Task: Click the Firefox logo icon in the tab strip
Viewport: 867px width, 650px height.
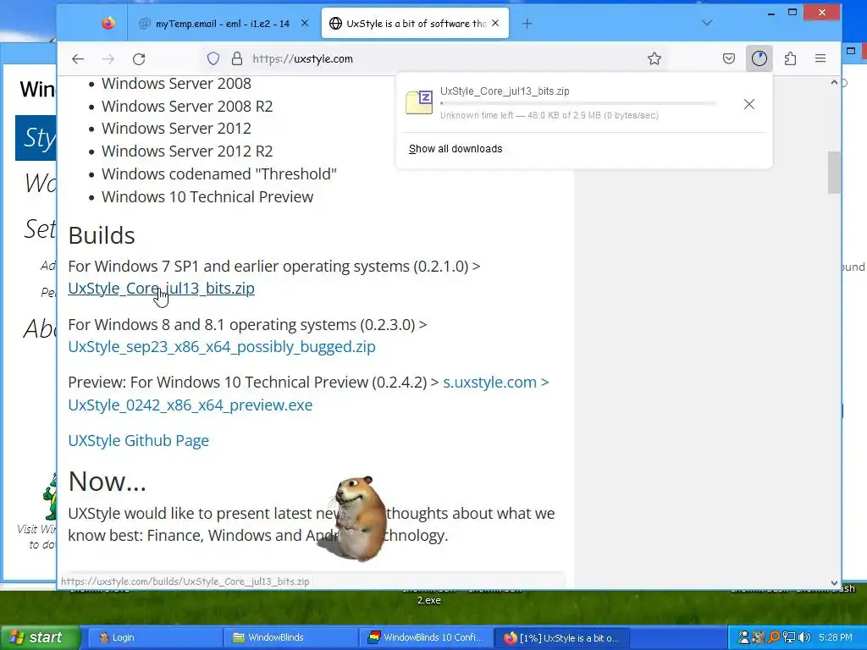Action: [x=108, y=23]
